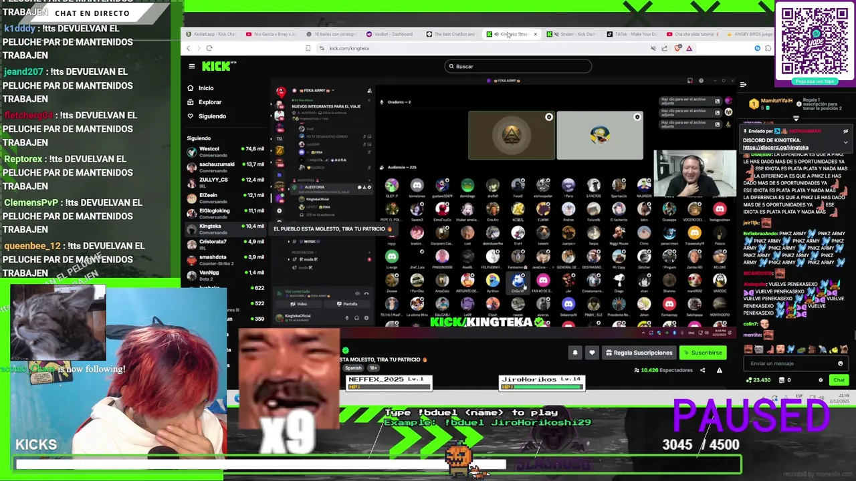Open VanNgg channel in following list
856x481 pixels.
click(x=226, y=275)
